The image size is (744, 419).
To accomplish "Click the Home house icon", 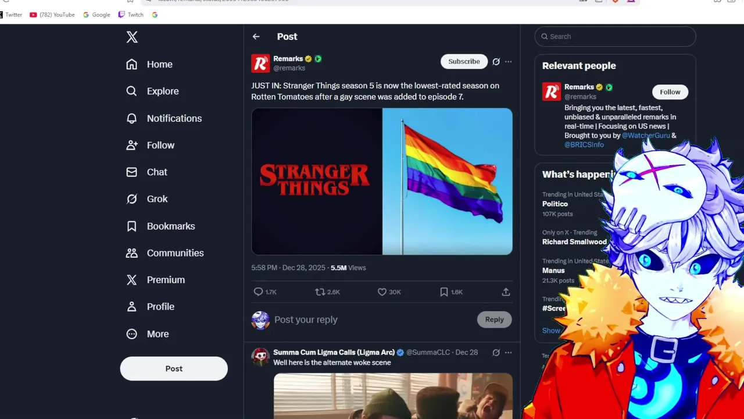I will point(132,64).
